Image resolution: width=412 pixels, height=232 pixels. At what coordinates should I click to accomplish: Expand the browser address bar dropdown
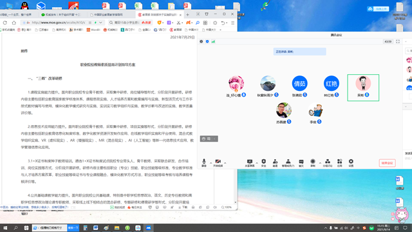[100, 23]
